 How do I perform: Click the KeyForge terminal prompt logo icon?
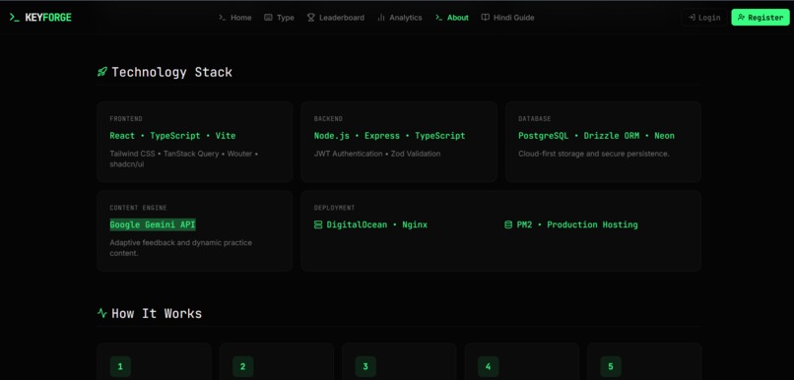pyautogui.click(x=14, y=17)
